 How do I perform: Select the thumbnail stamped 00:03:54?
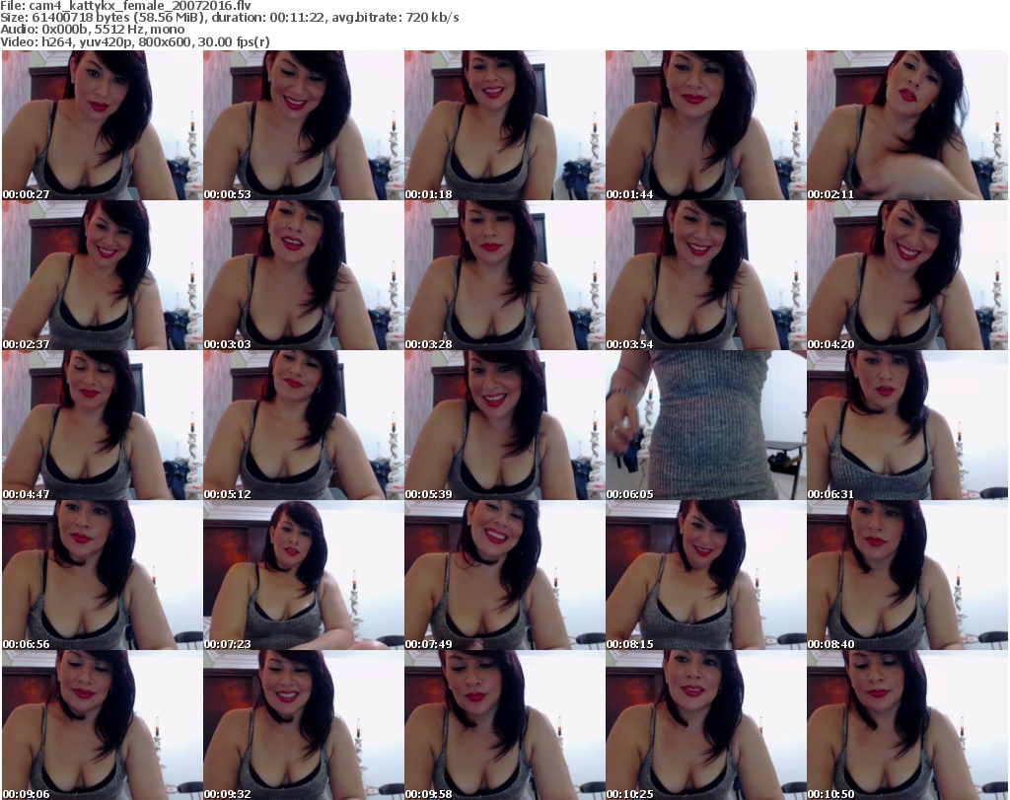(705, 275)
